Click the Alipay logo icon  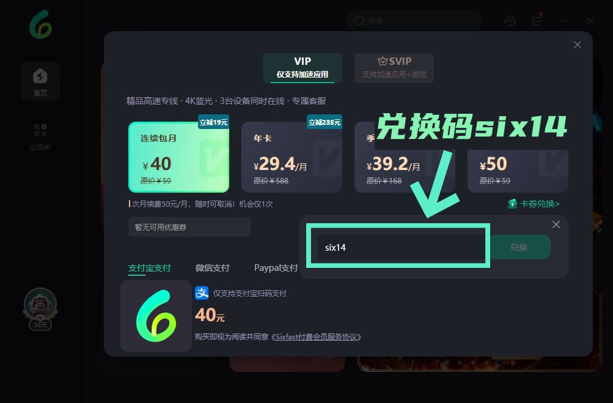coord(202,293)
